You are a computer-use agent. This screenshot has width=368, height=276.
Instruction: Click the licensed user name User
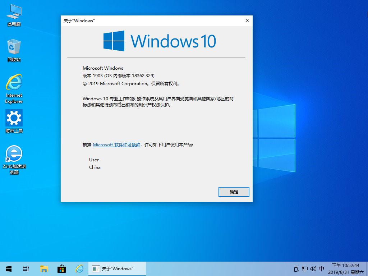pyautogui.click(x=94, y=160)
